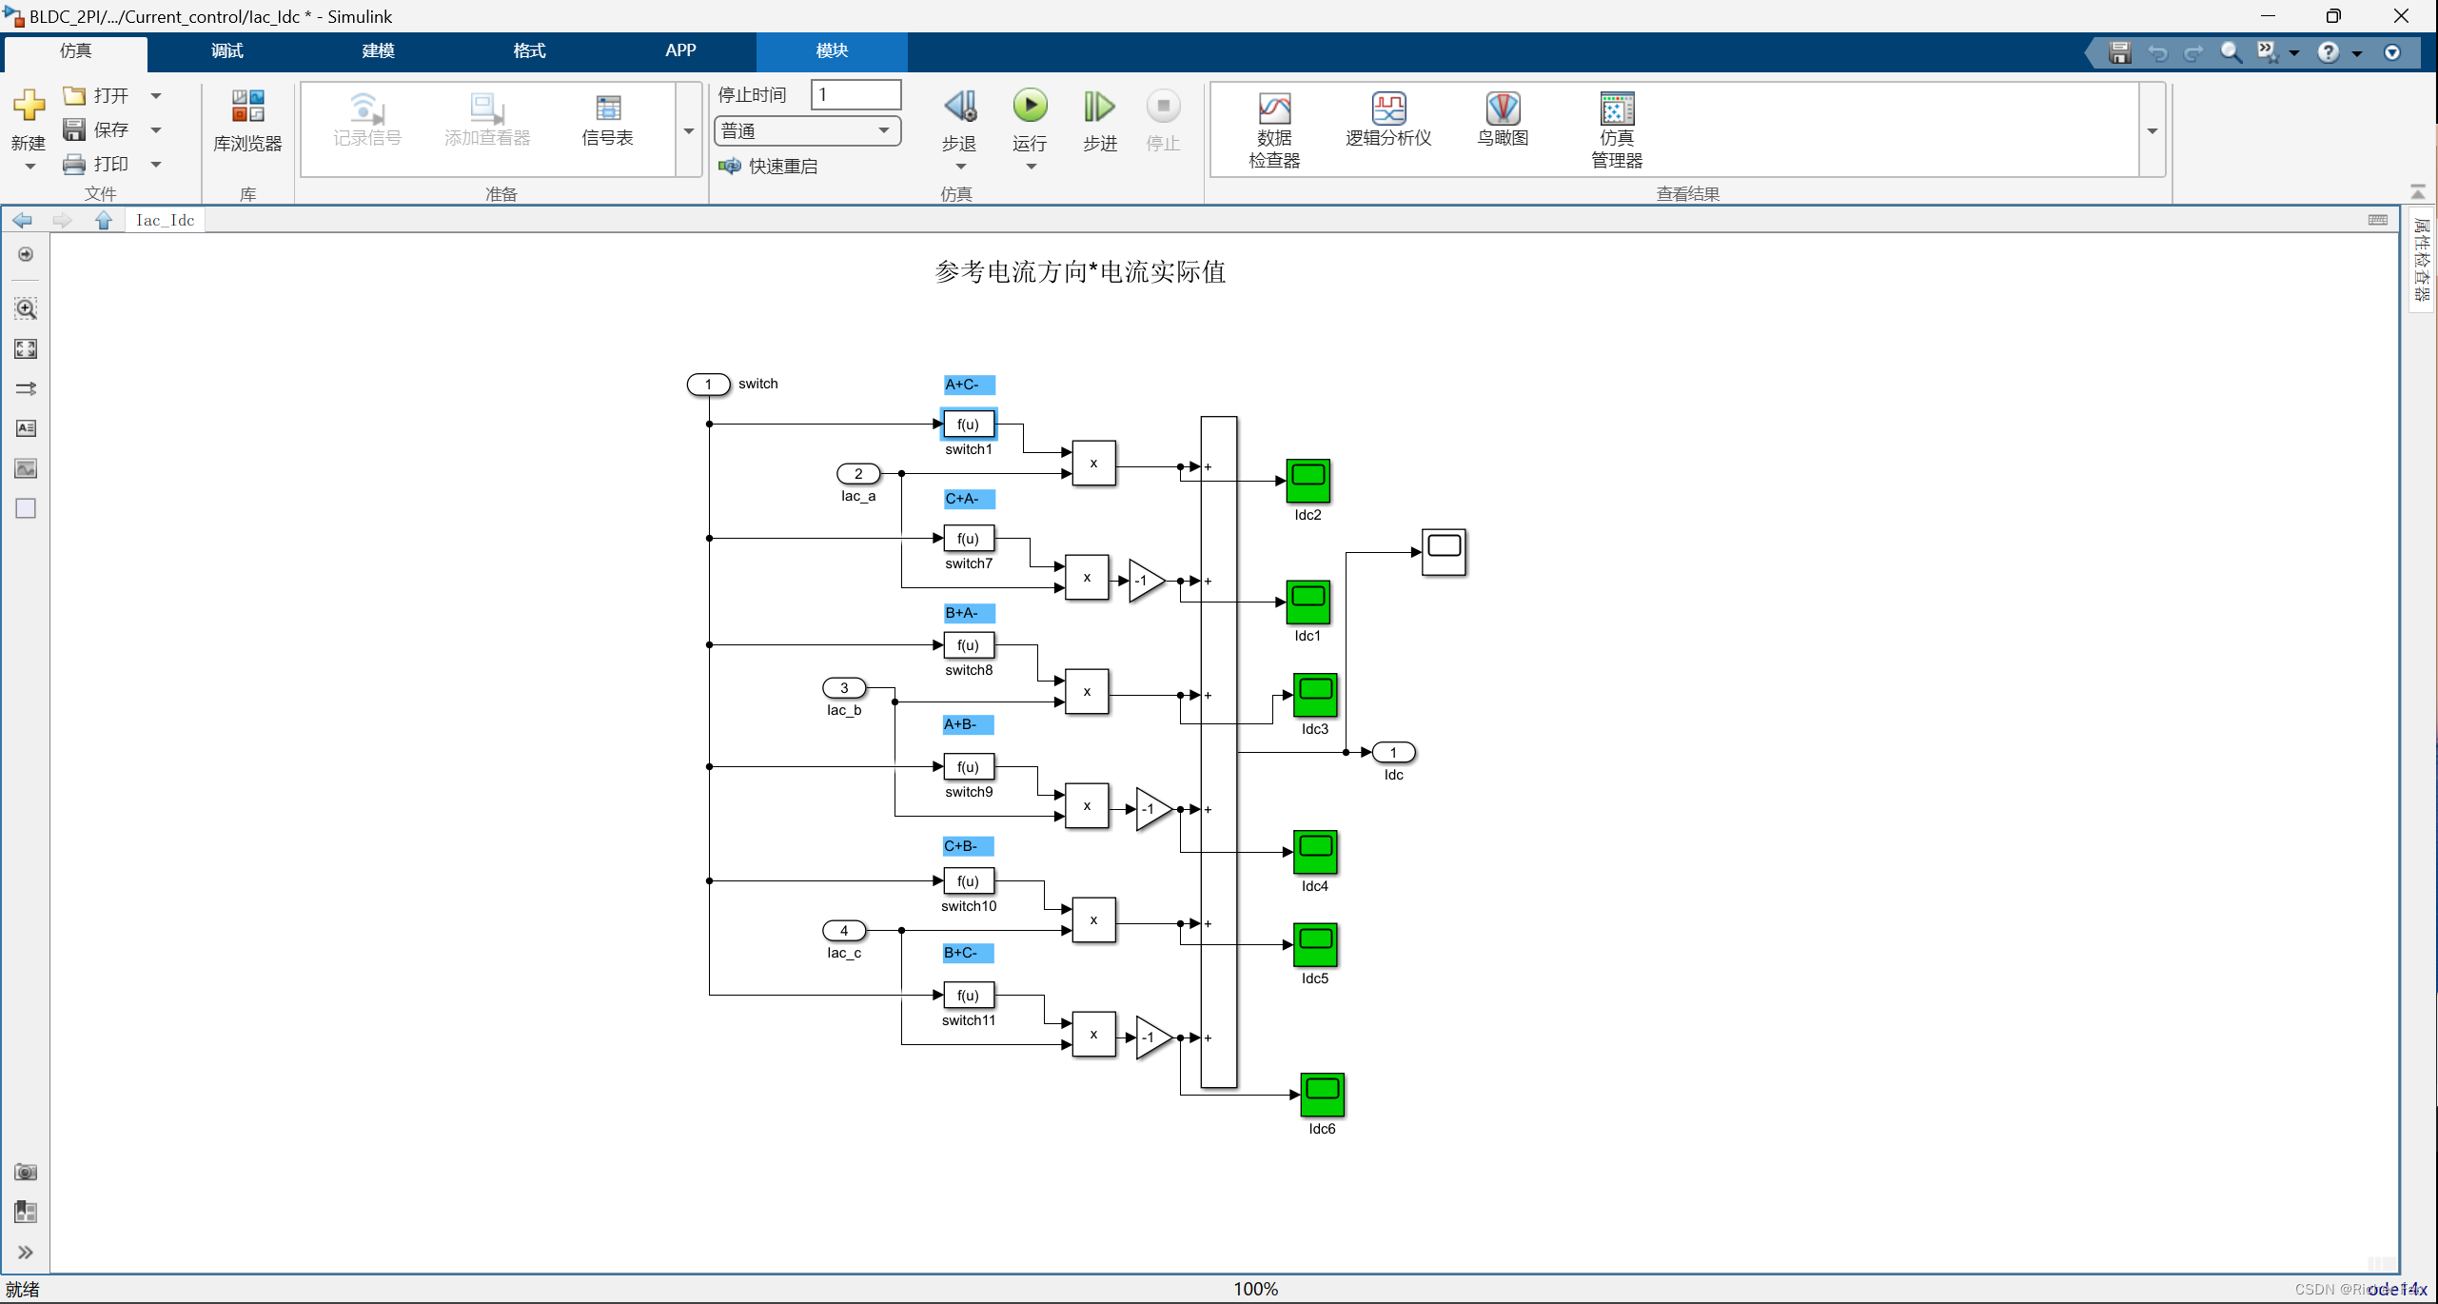Click the green Run simulation button
Viewport: 2438px width, 1304px height.
(1029, 107)
